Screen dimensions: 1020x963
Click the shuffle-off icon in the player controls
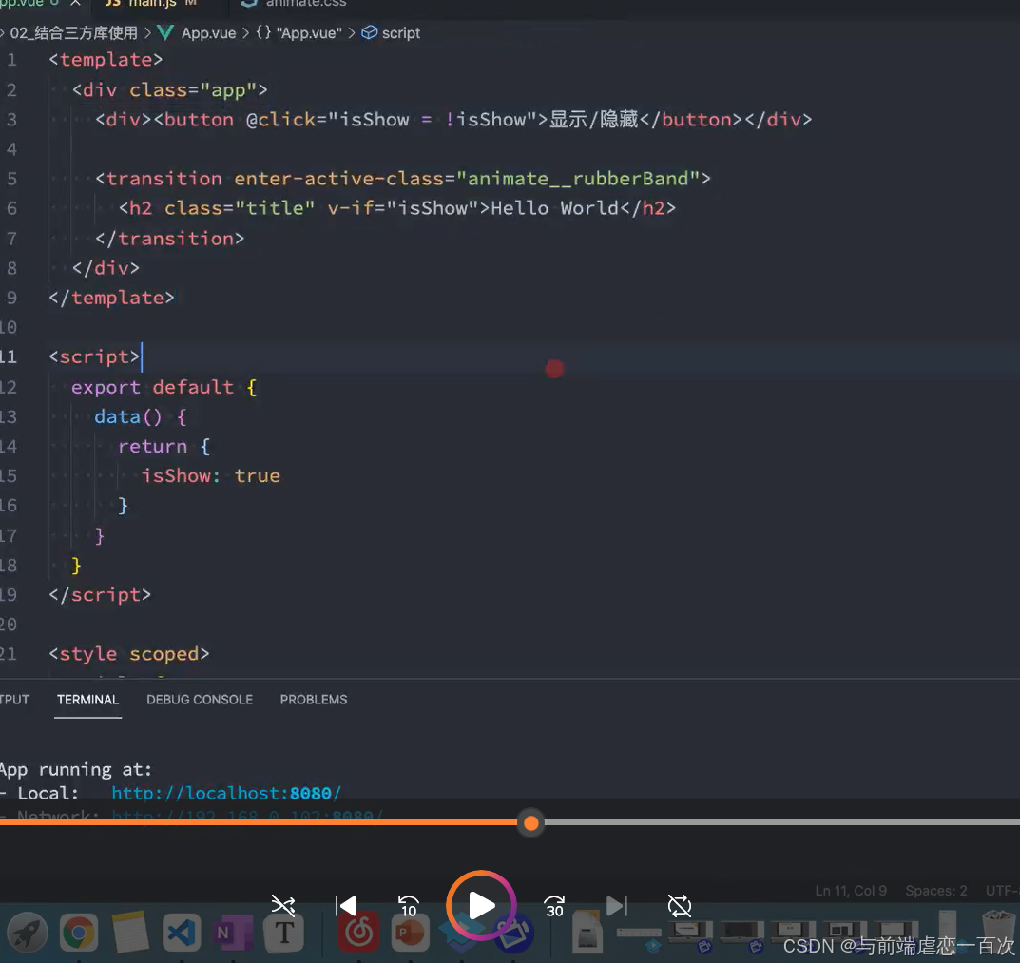pos(283,905)
